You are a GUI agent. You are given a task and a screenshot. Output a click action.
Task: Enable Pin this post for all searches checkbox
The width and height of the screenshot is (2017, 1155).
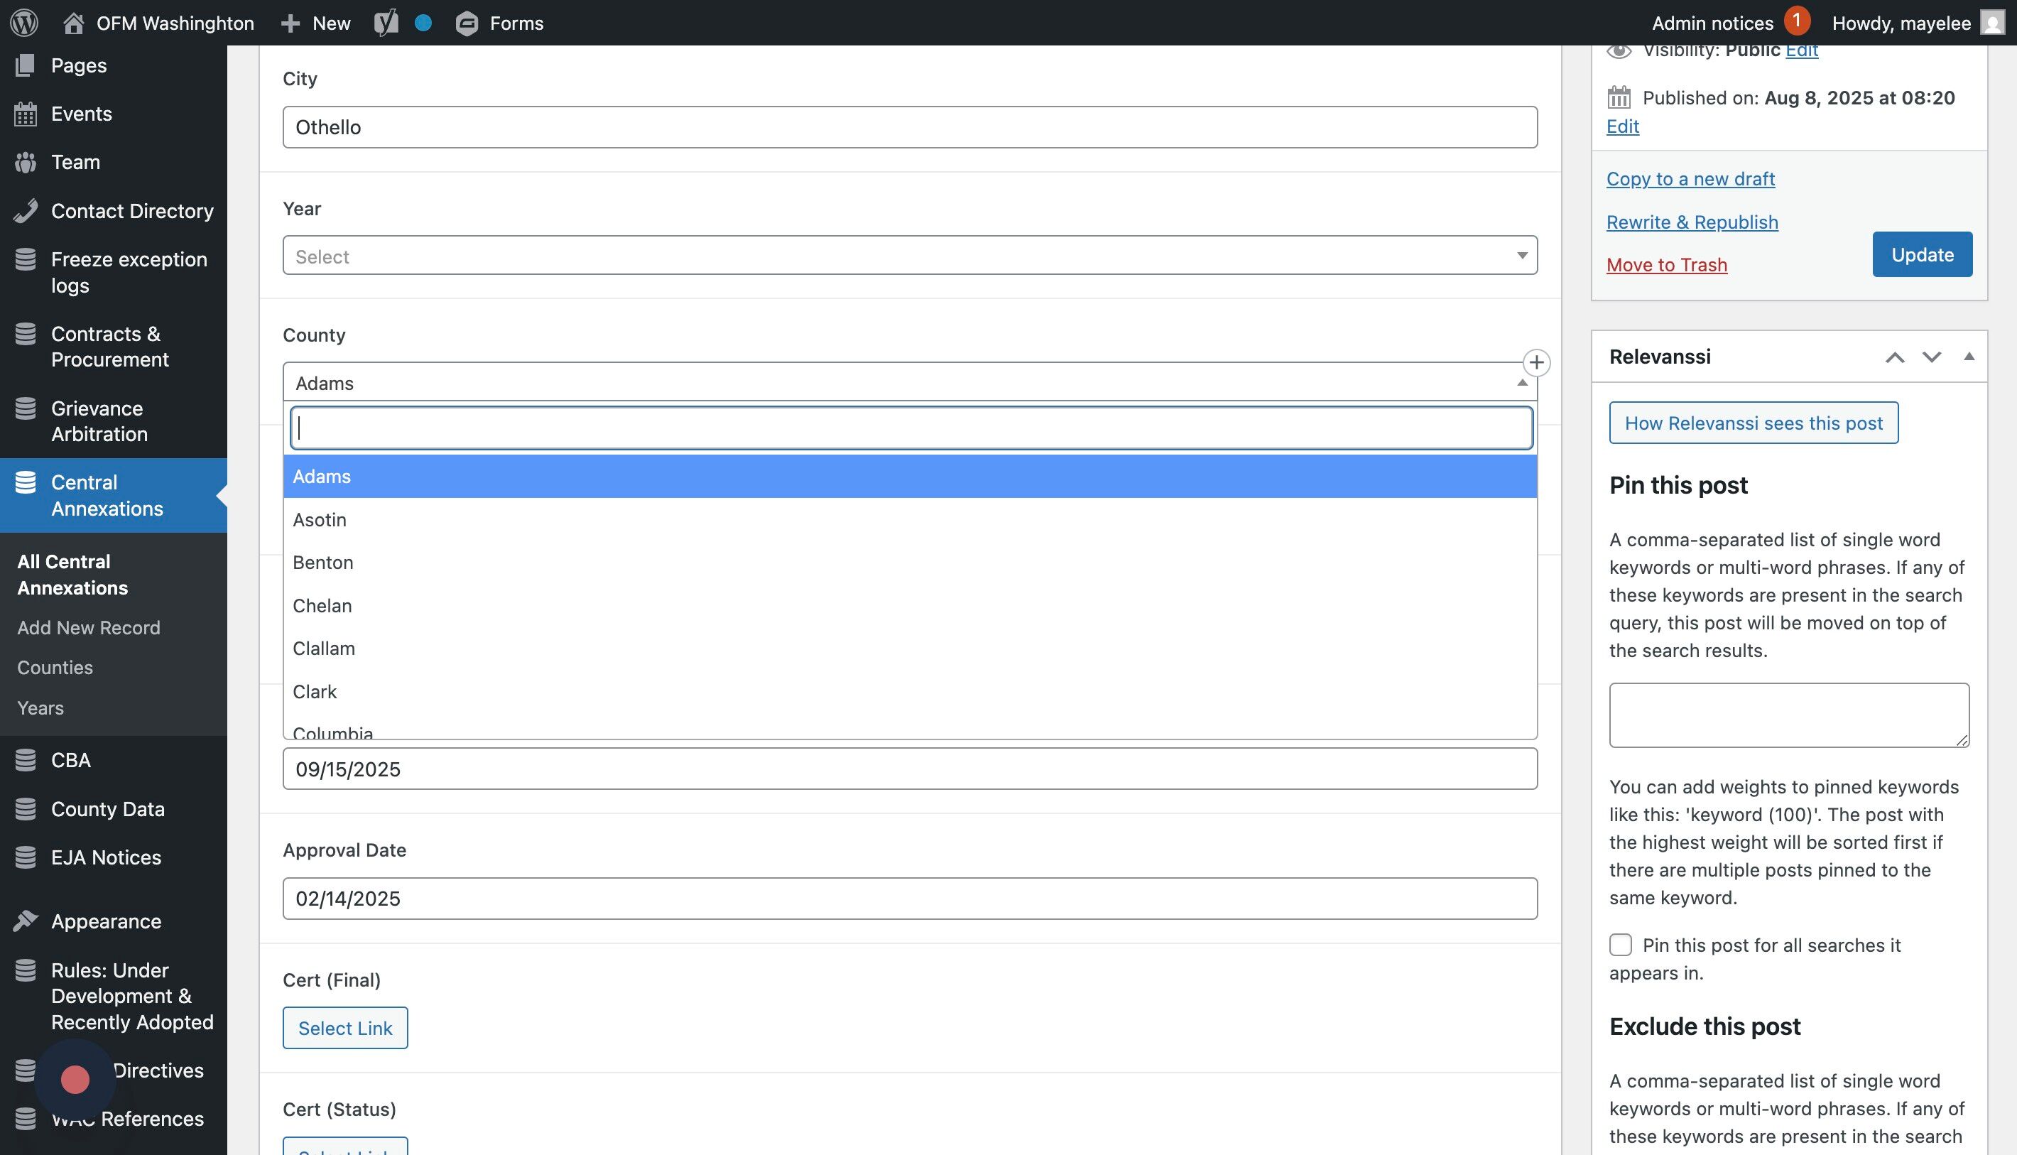pyautogui.click(x=1621, y=945)
